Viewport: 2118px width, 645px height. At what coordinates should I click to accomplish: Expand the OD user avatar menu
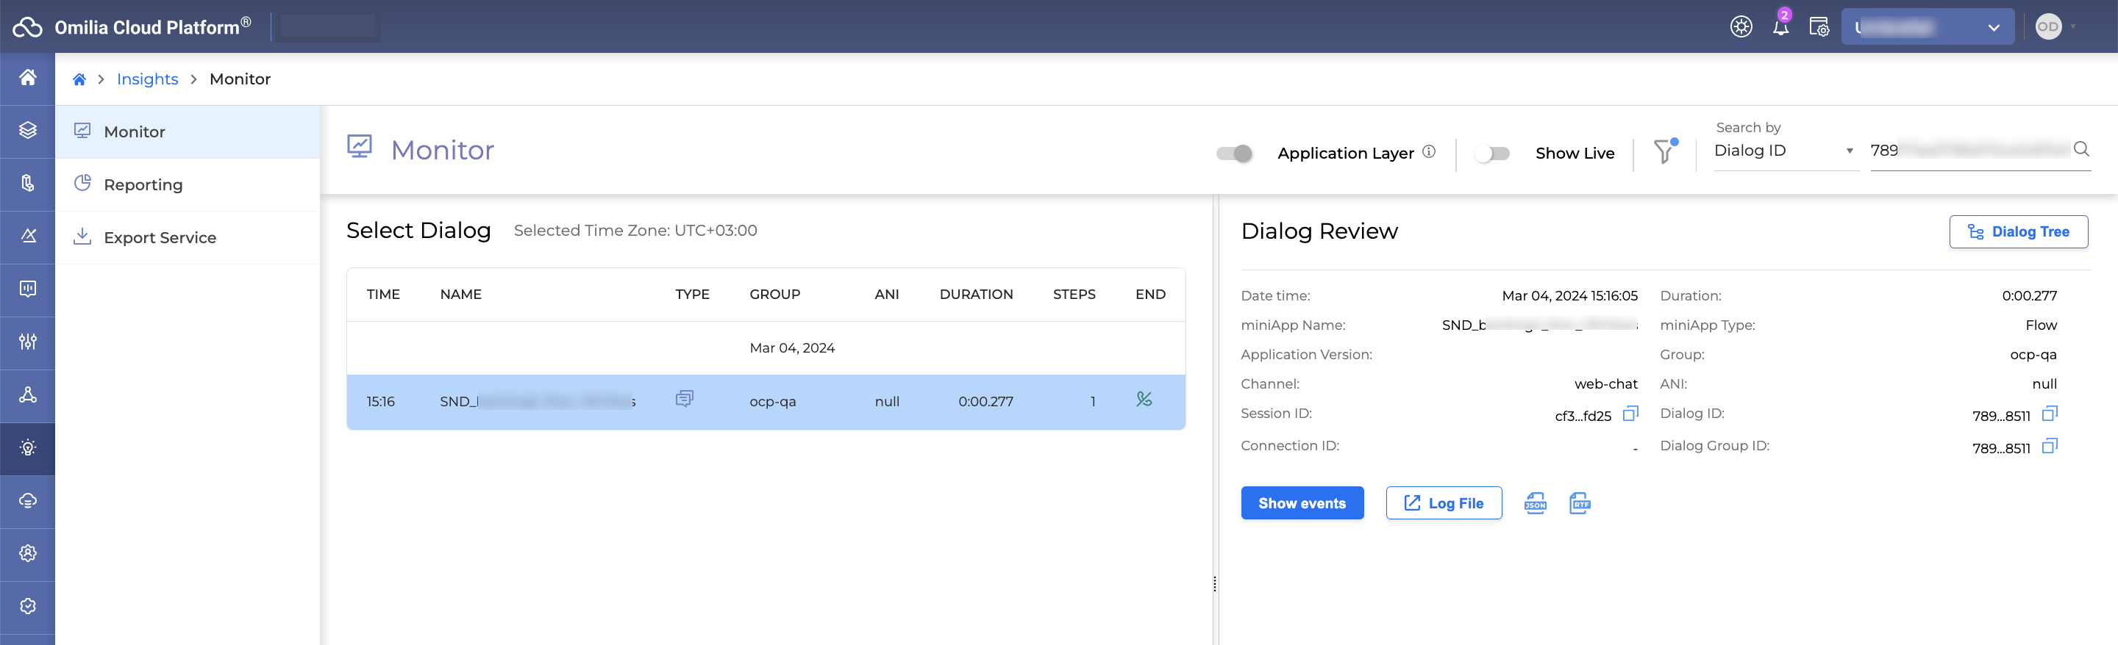tap(2055, 27)
